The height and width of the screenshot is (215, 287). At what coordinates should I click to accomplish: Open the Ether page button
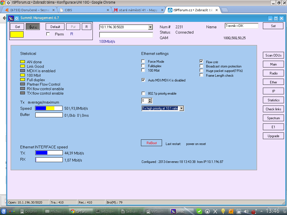click(x=273, y=82)
